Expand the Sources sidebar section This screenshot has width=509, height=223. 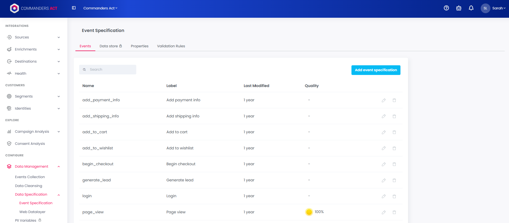click(x=33, y=37)
